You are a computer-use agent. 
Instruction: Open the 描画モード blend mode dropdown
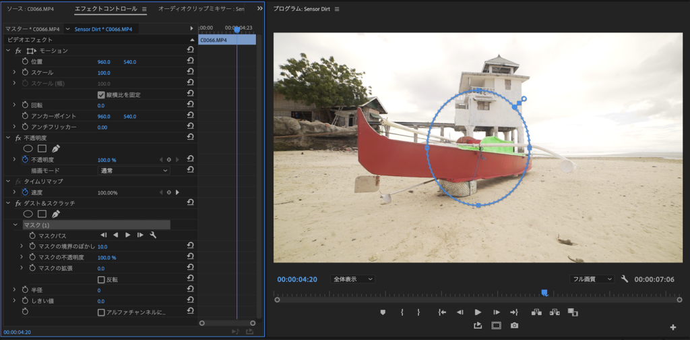pos(133,171)
